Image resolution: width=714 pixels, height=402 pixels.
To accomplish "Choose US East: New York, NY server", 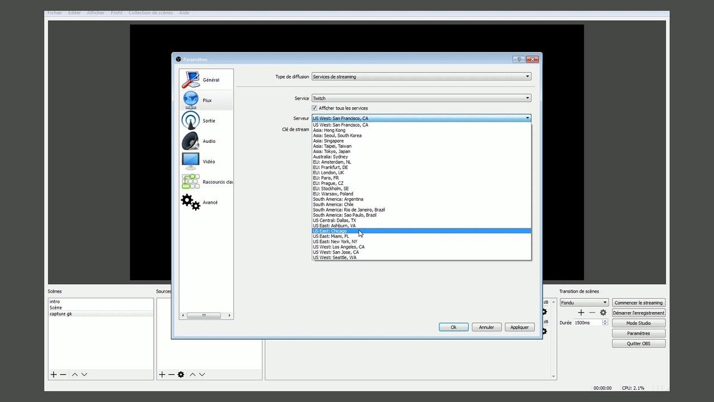I will pos(421,242).
